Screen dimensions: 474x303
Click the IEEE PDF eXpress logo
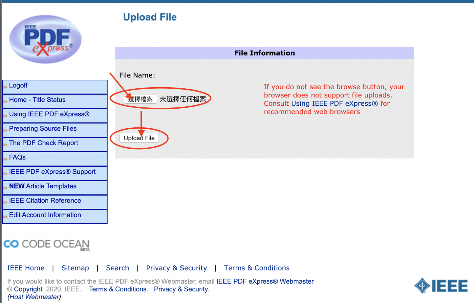point(45,39)
